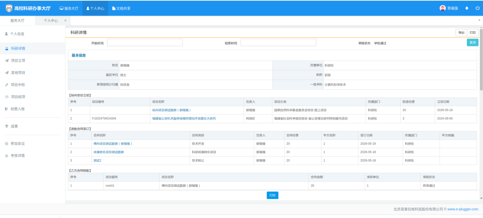Viewport: 483px width, 218px height.
Task: Click the vertical scrollbar on the right
Action: (x=481, y=60)
